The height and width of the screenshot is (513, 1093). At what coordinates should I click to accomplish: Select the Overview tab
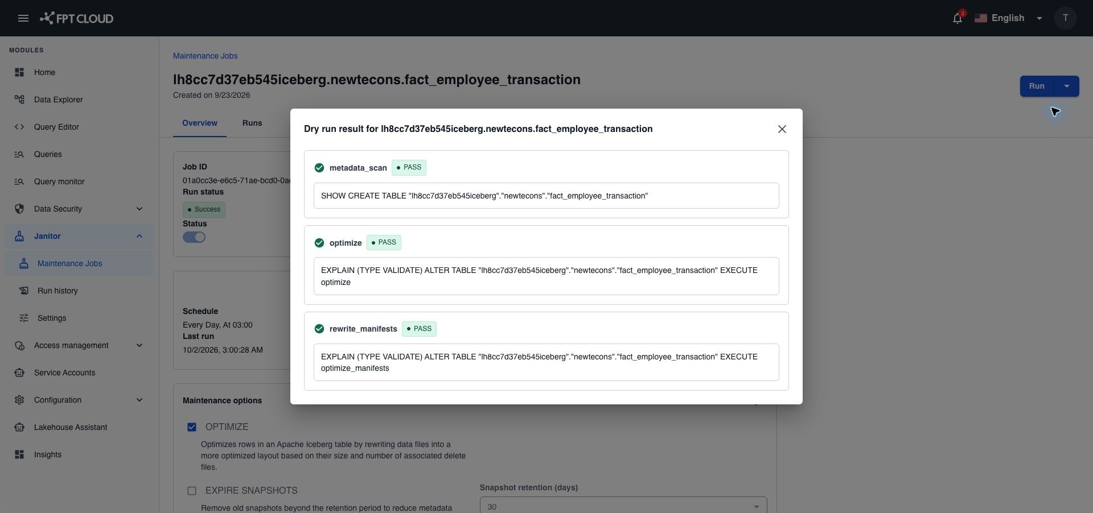tap(200, 123)
